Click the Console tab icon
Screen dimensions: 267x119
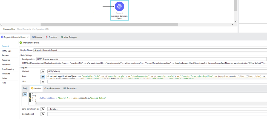pyautogui.click(x=33, y=37)
